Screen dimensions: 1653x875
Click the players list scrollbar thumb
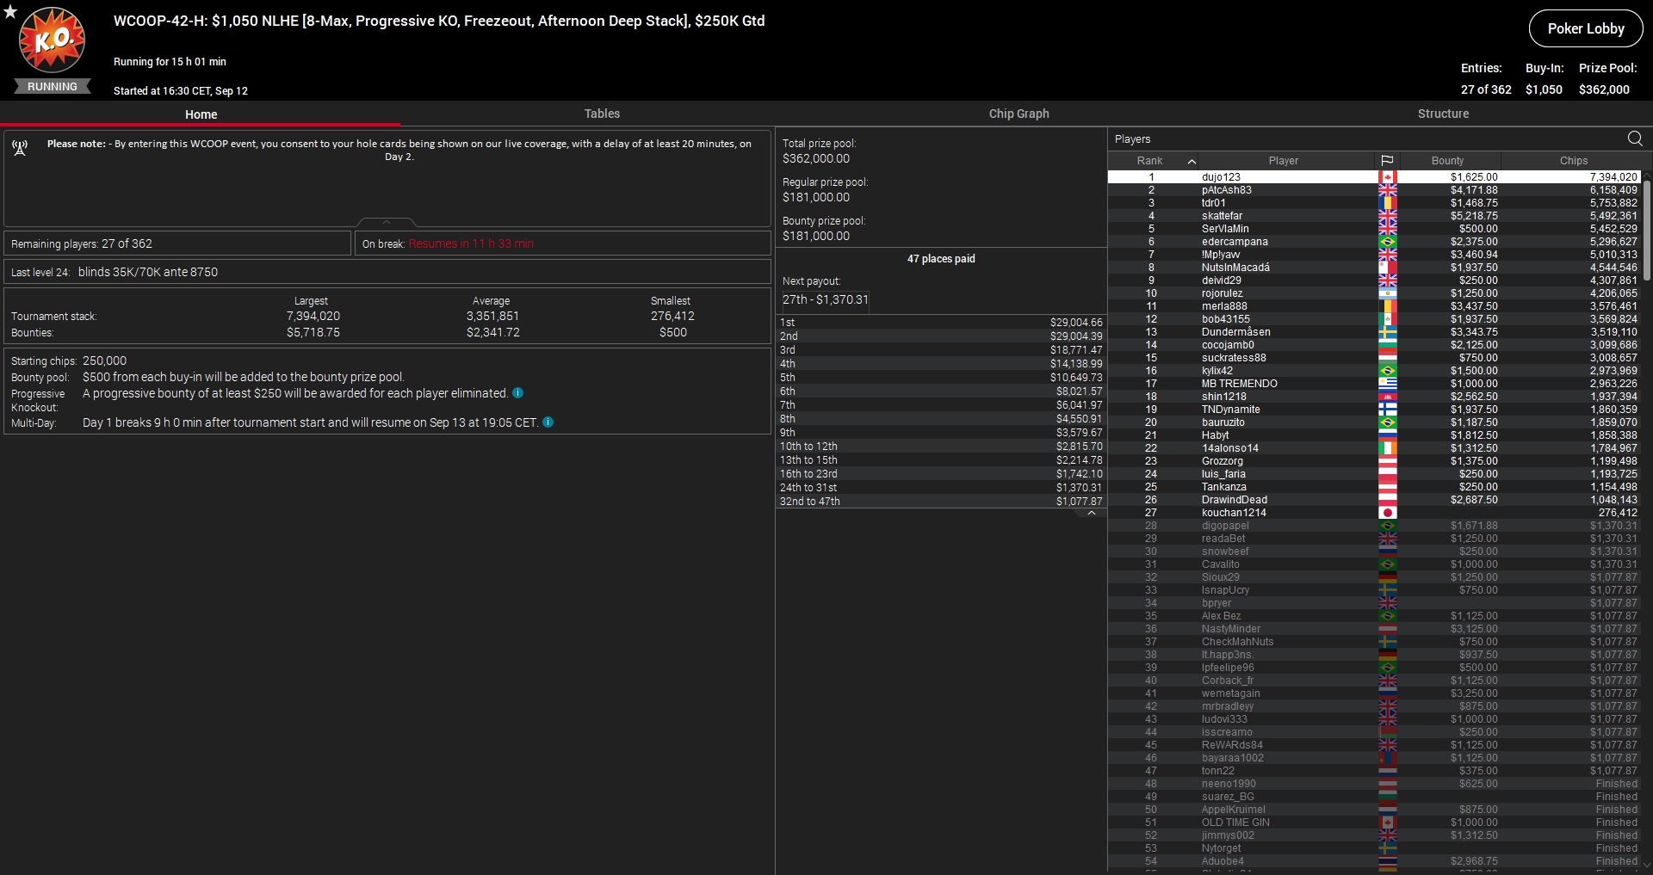(x=1647, y=230)
